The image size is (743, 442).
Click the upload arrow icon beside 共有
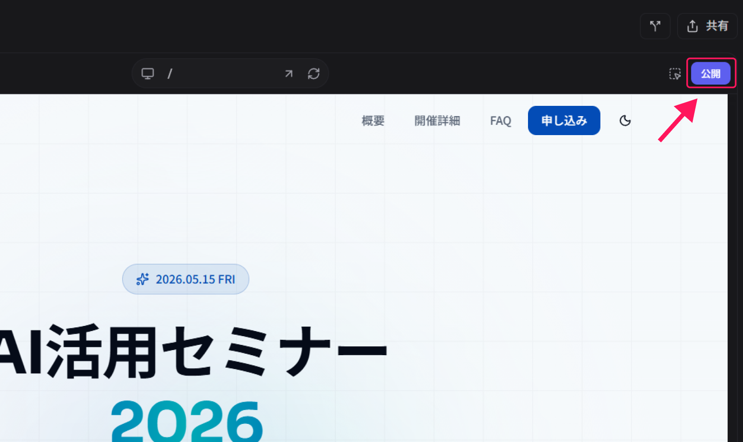692,26
